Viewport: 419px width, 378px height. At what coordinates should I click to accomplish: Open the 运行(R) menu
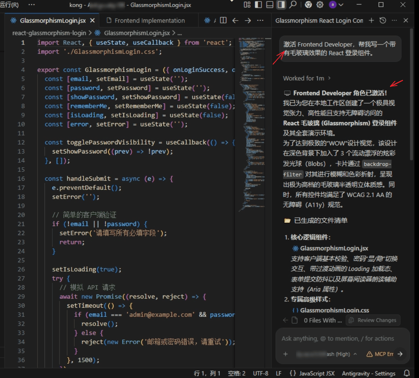point(10,5)
